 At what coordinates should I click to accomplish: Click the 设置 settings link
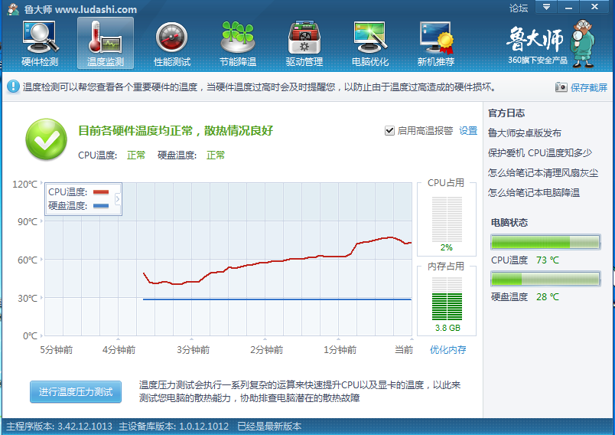click(x=468, y=131)
